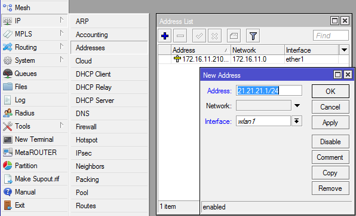Click the Mesh icon in sidebar
This screenshot has height=216, width=356.
(8, 8)
